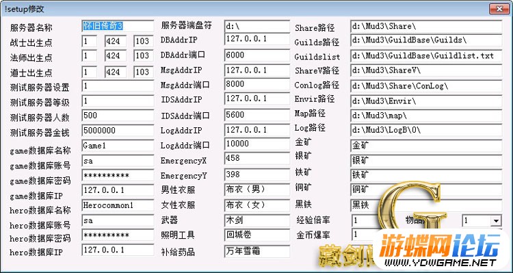
Task: Select the first 战士出生点 field
Action: pyautogui.click(x=89, y=41)
